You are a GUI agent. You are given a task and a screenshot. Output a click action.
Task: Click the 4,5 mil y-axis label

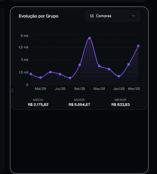pyautogui.click(x=24, y=47)
